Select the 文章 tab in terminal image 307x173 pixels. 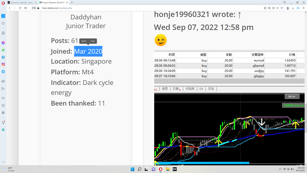[x=177, y=89]
